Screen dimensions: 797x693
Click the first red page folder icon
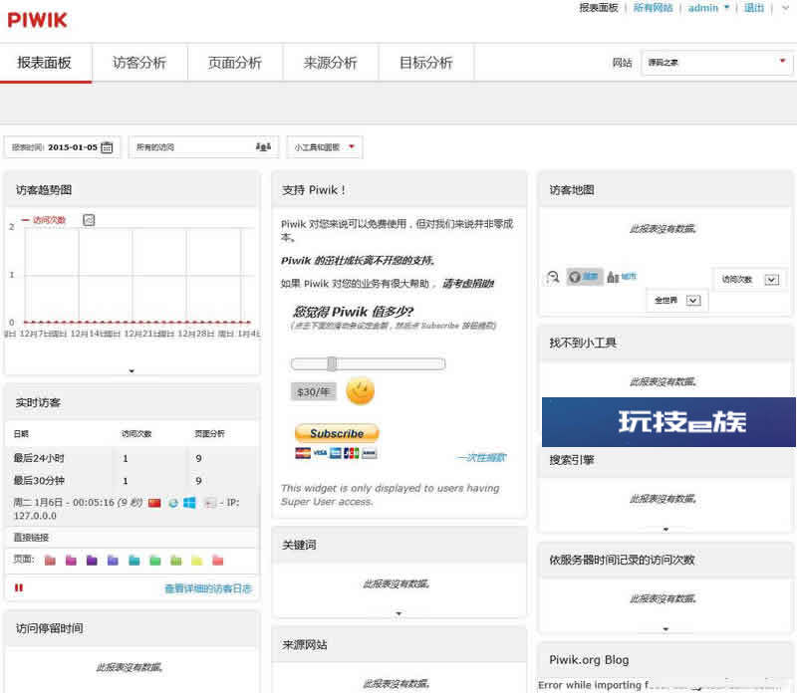point(50,561)
